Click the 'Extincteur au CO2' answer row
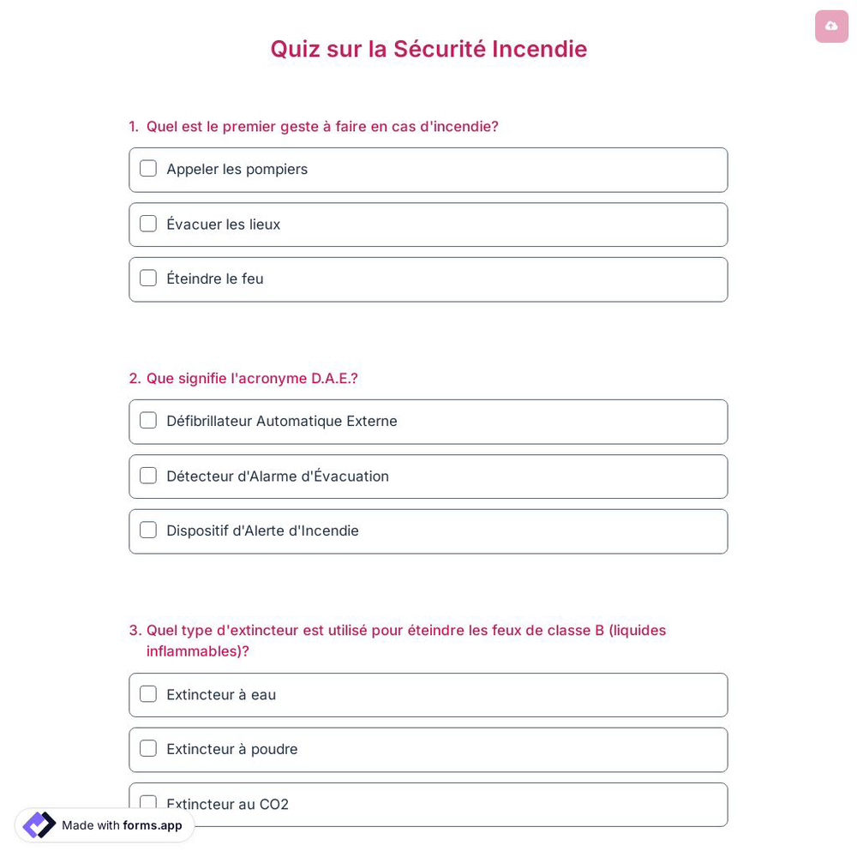The height and width of the screenshot is (857, 857). (428, 804)
